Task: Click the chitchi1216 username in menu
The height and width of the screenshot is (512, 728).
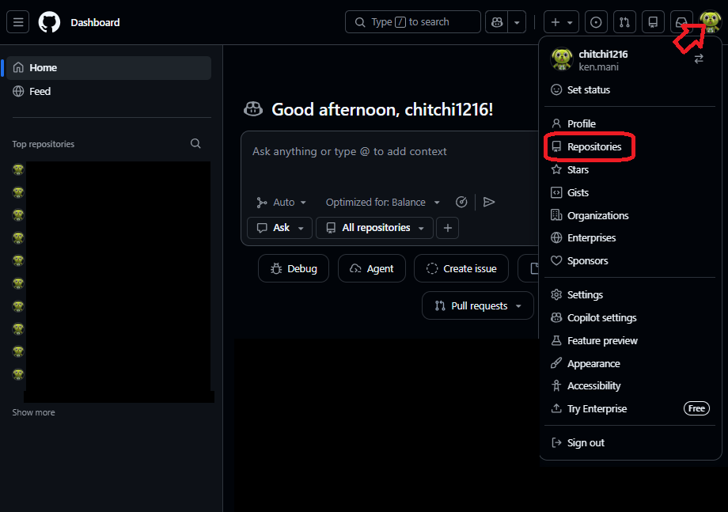Action: tap(603, 55)
